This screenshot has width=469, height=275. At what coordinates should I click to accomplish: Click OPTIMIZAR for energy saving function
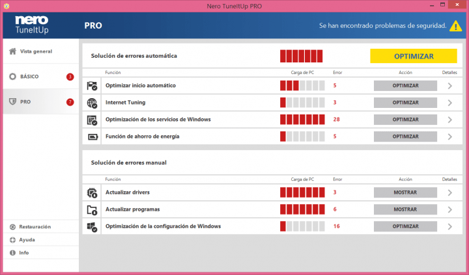click(x=405, y=137)
